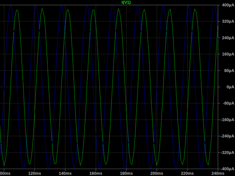
Task: Click the -320µA y-axis label
Action: [x=227, y=153]
